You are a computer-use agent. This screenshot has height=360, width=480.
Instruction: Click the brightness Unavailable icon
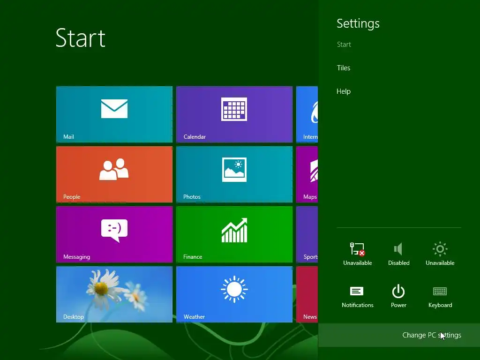tap(440, 254)
